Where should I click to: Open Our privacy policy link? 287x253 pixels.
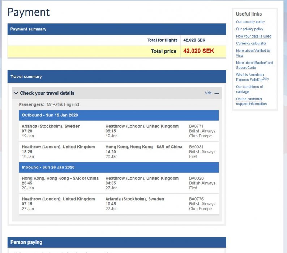point(249,29)
